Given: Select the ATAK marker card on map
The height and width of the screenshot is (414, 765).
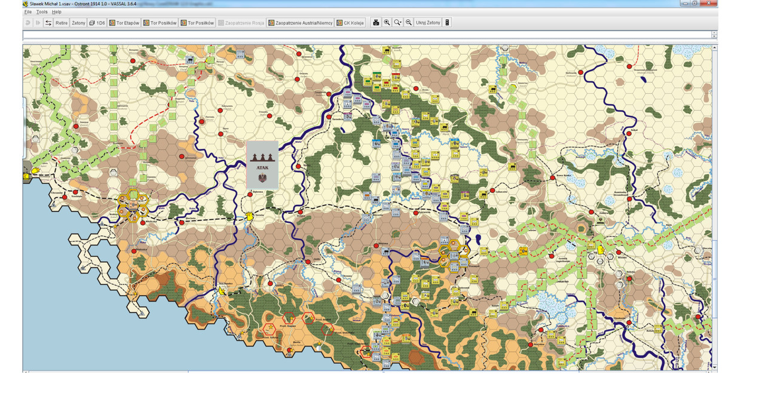Looking at the screenshot, I should (262, 165).
